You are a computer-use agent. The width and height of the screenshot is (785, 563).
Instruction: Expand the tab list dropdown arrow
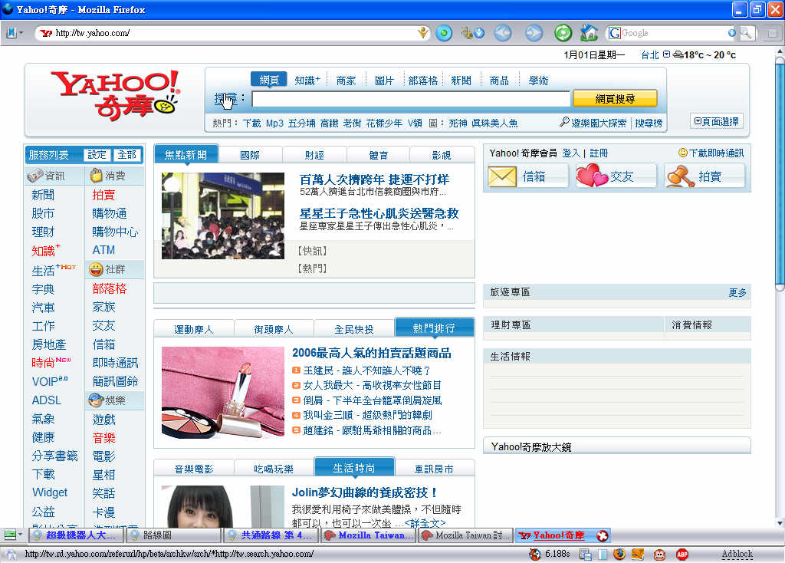(20, 535)
